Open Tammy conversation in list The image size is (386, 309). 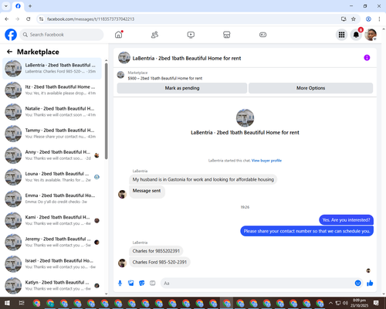pyautogui.click(x=52, y=134)
